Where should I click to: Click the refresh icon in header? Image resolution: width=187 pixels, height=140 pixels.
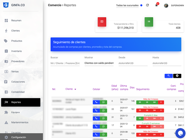[x=148, y=5]
